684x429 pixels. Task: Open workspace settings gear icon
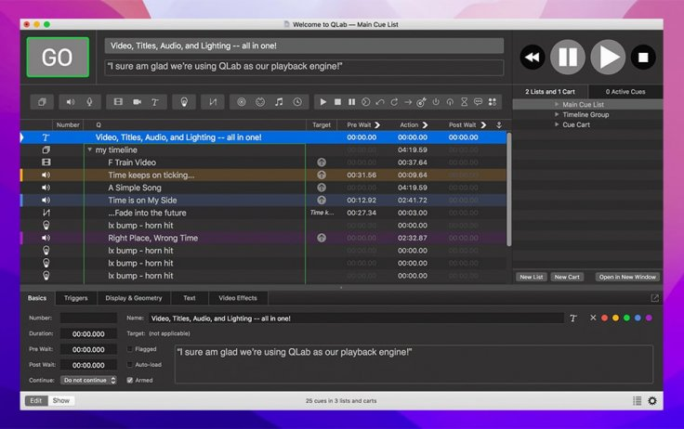651,400
